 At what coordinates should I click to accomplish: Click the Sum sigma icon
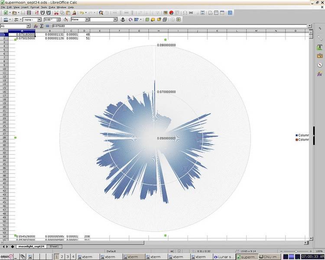click(x=42, y=26)
